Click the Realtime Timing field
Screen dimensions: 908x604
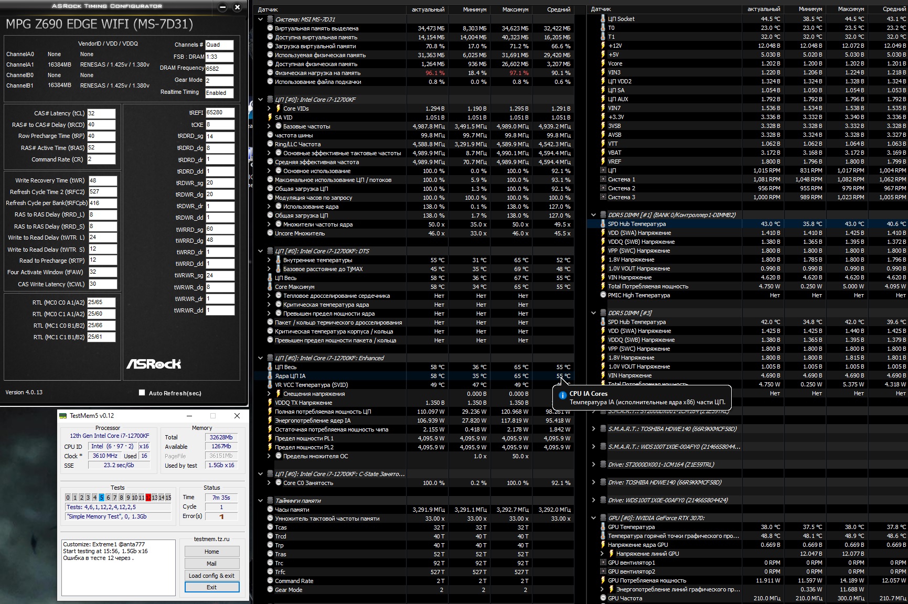click(x=219, y=93)
